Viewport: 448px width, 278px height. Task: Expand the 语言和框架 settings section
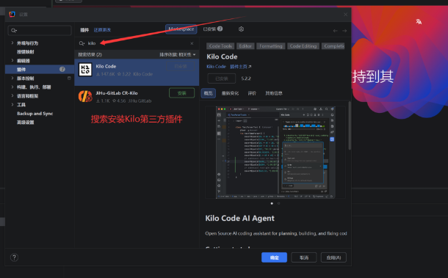[12, 95]
